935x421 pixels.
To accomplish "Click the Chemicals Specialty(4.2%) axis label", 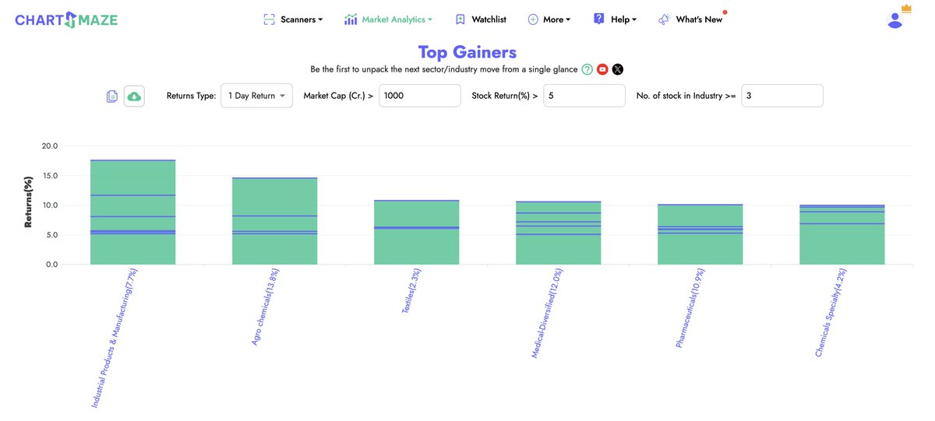I will pos(831,313).
